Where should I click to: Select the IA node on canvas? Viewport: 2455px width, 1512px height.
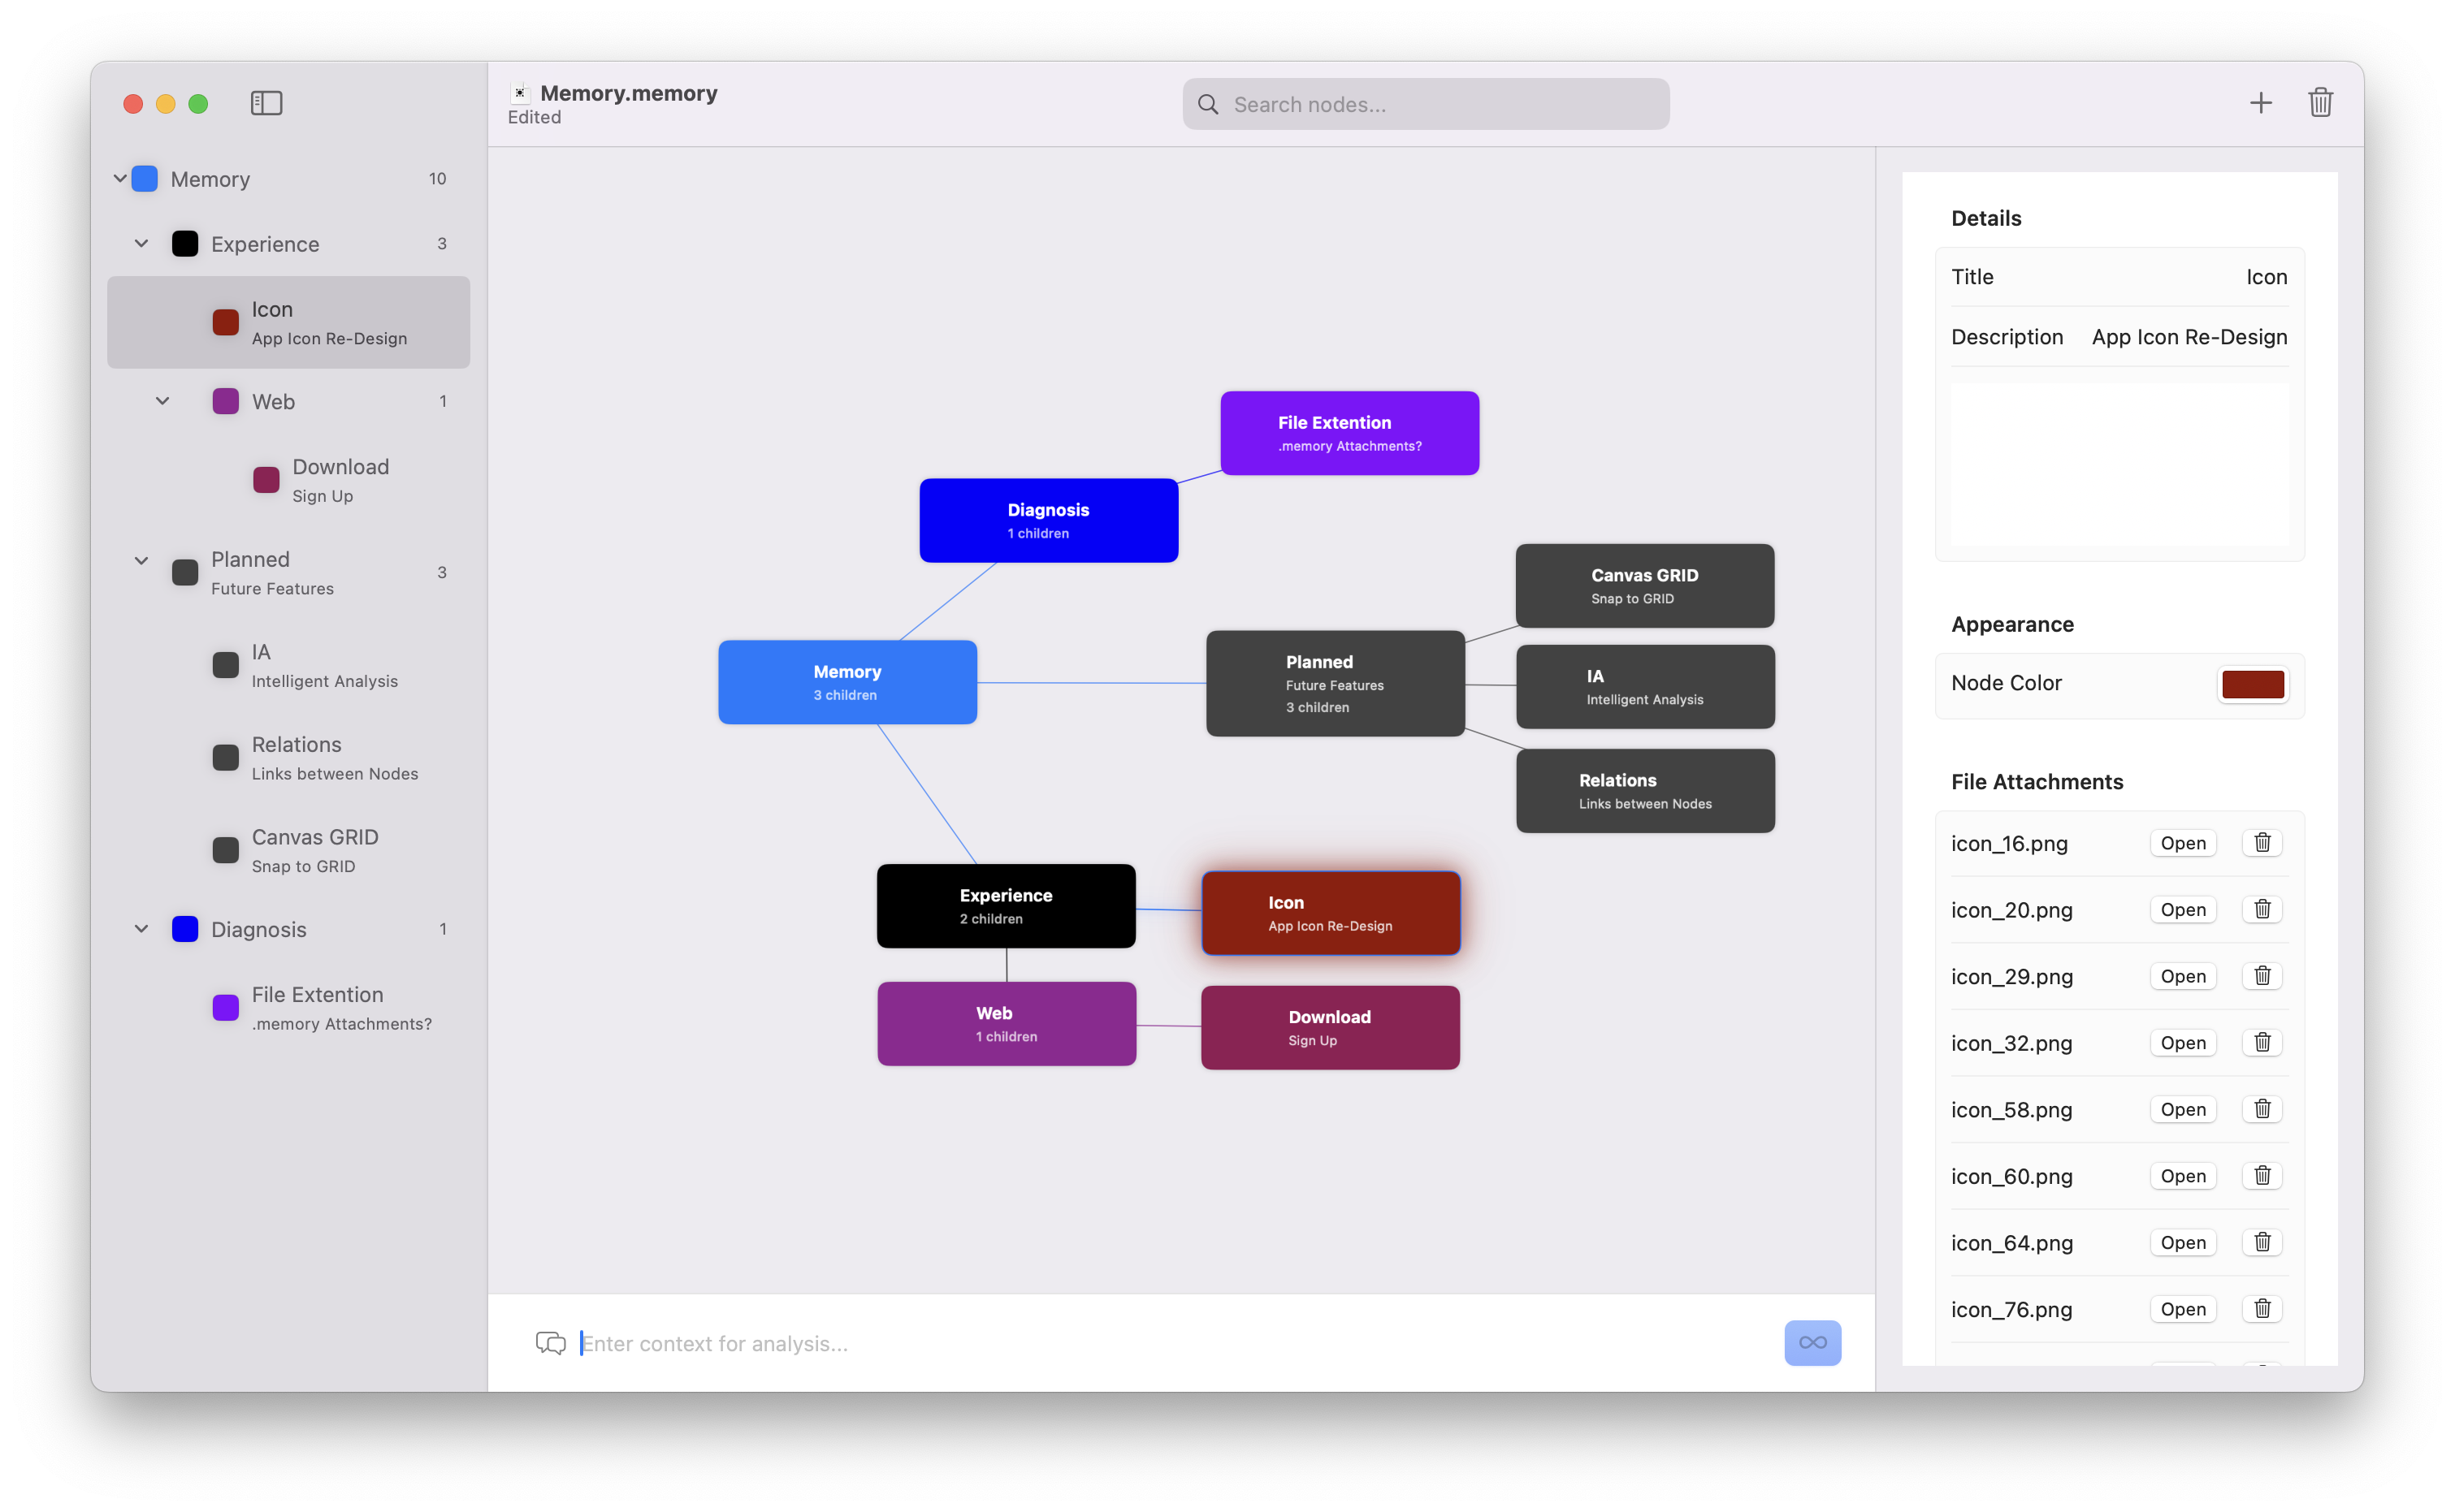coord(1645,687)
